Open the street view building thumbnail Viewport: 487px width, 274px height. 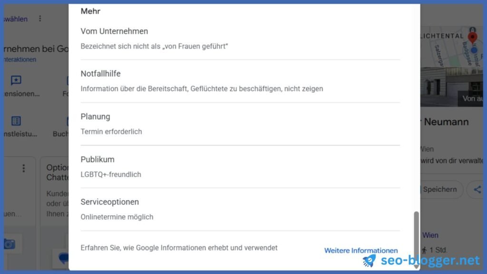pos(452,87)
